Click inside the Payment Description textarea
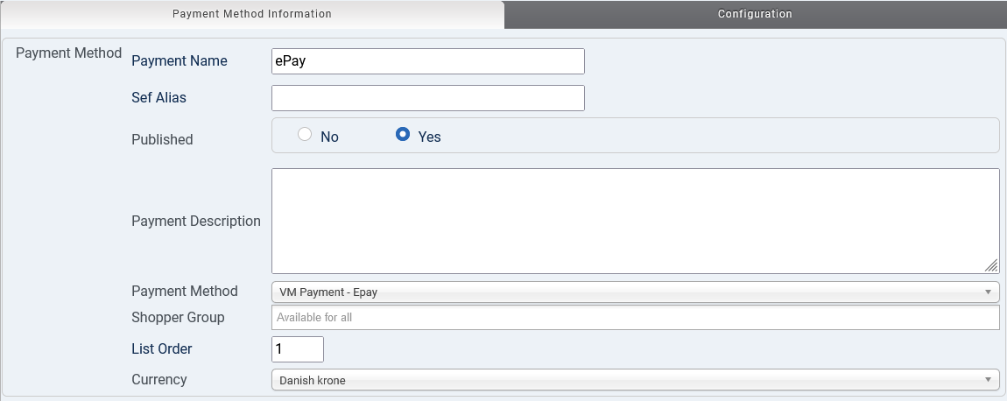 (x=635, y=221)
